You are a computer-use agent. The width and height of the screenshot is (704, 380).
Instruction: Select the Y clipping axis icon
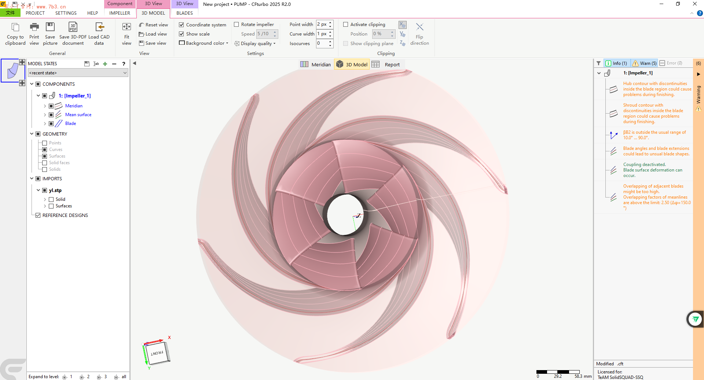403,34
